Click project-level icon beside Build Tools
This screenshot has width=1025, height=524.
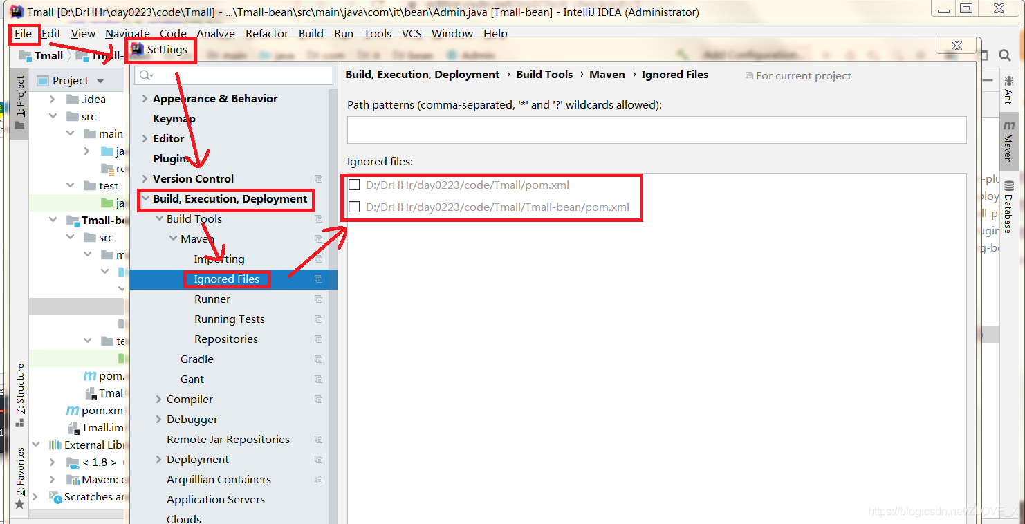pyautogui.click(x=318, y=219)
